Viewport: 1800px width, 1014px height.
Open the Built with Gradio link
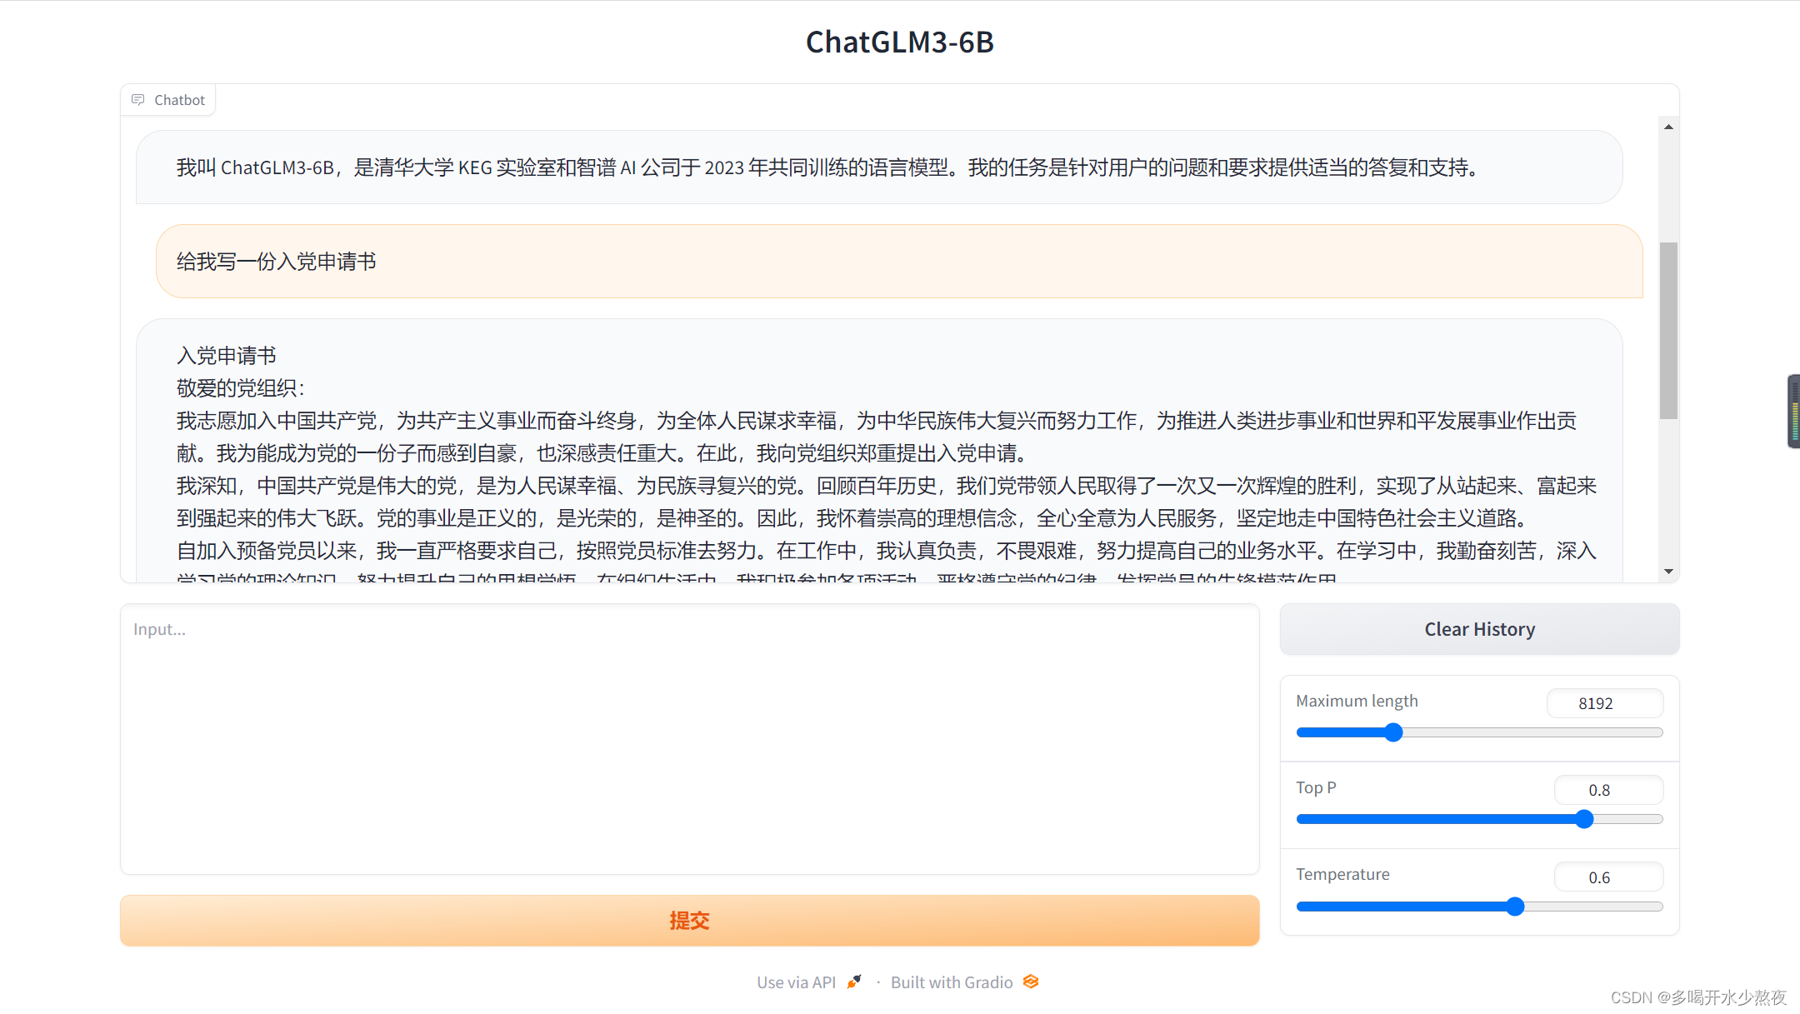[965, 982]
